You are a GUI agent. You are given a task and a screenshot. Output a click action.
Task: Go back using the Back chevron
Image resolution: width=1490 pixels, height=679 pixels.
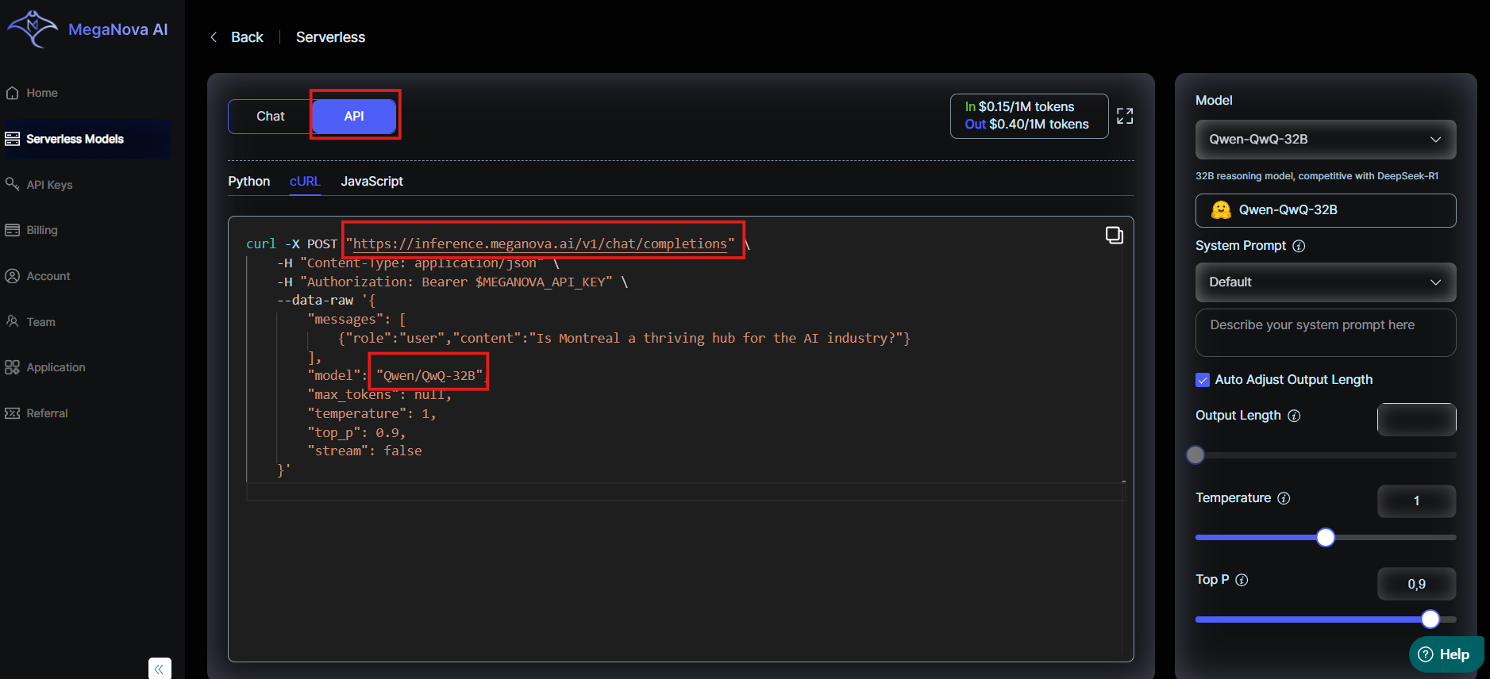click(x=214, y=37)
